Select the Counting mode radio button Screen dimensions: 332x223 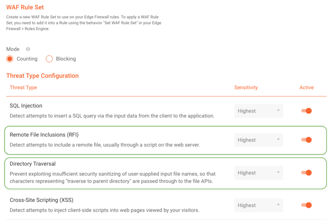point(10,59)
